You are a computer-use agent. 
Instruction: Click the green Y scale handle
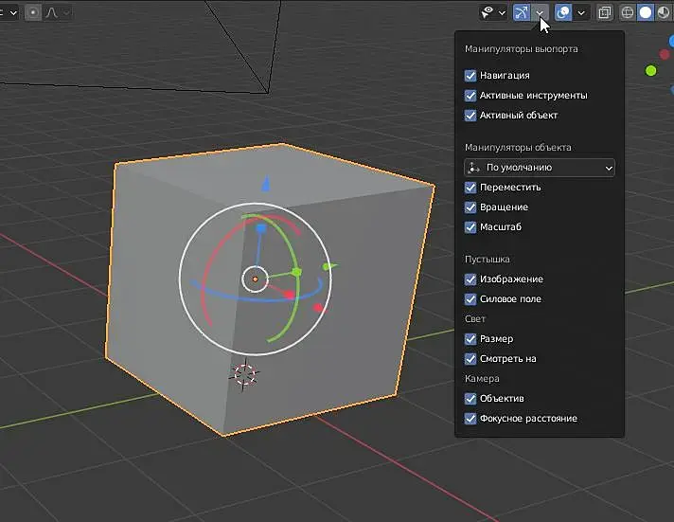(296, 272)
